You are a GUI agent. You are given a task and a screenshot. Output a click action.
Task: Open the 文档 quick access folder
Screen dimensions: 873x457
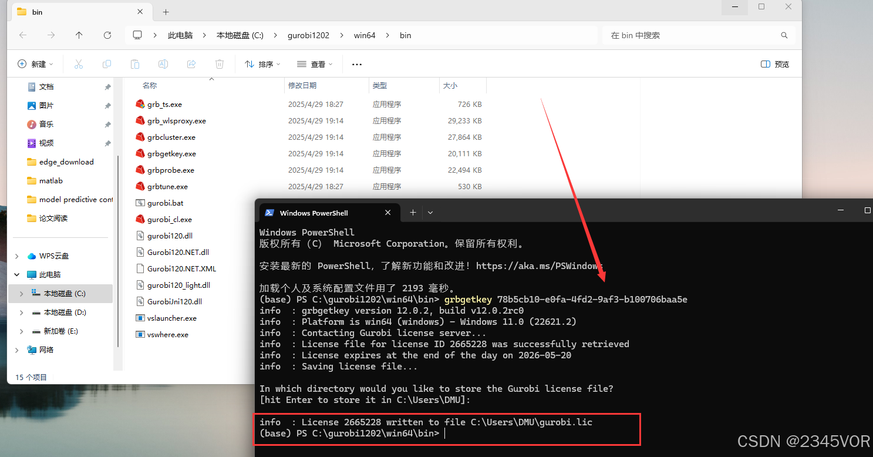click(x=46, y=87)
